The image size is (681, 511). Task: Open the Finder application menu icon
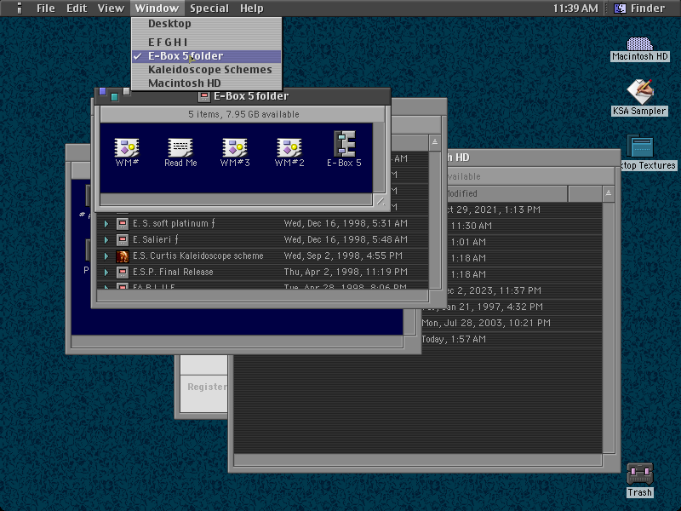tap(620, 8)
